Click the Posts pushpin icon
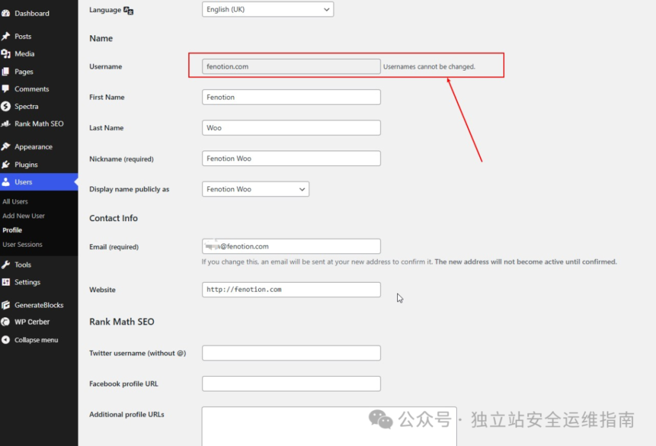Viewport: 656px width, 446px height. pos(6,37)
